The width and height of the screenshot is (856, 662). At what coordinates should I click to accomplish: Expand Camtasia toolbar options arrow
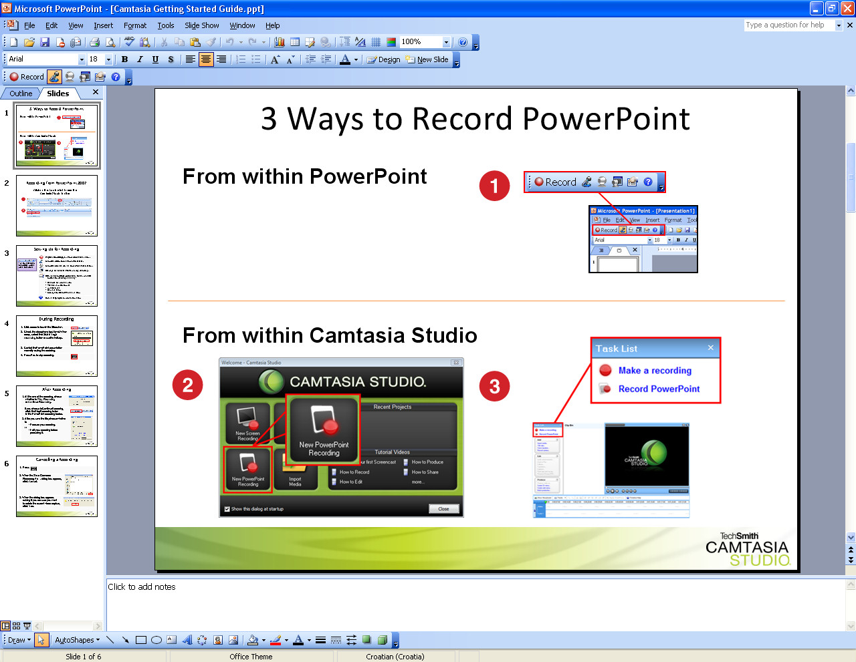(x=129, y=78)
